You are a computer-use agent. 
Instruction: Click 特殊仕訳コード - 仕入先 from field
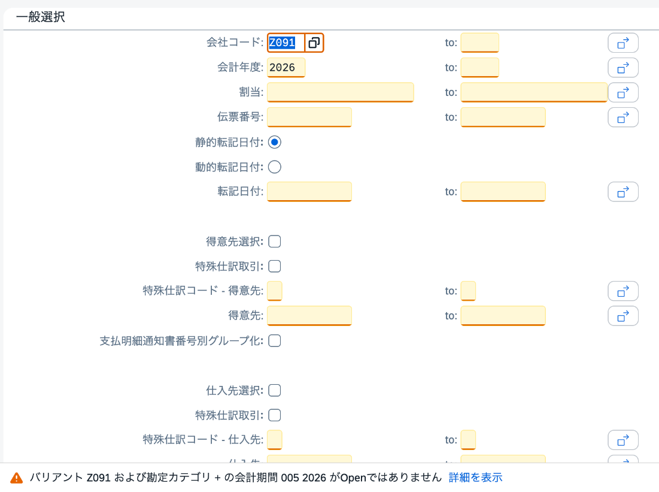(275, 440)
